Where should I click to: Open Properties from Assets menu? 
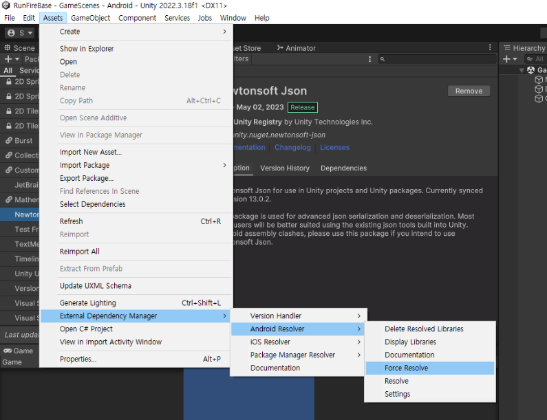pyautogui.click(x=136, y=359)
